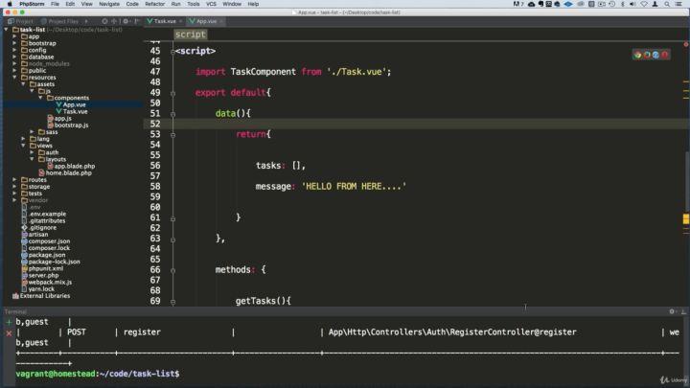Select home.blade.php in the tree
This screenshot has height=388, width=690.
pos(69,172)
